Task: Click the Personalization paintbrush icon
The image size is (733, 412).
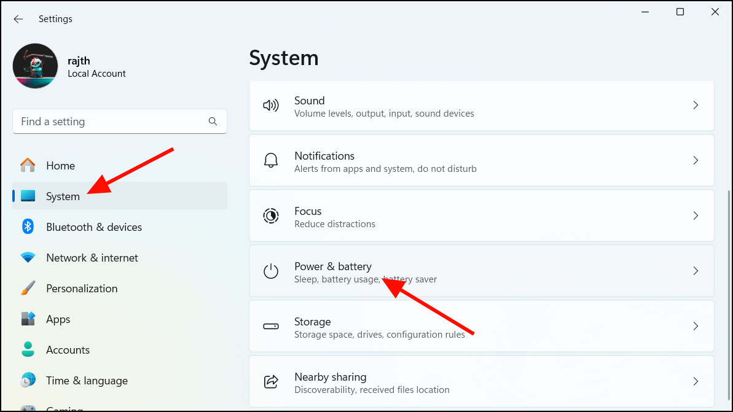Action: [x=28, y=288]
